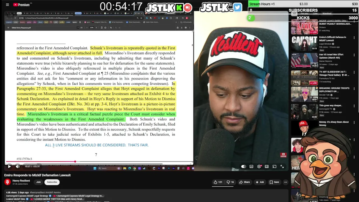Click the '37.2k subscribers' text
This screenshot has width=359, height=202.
(20, 184)
